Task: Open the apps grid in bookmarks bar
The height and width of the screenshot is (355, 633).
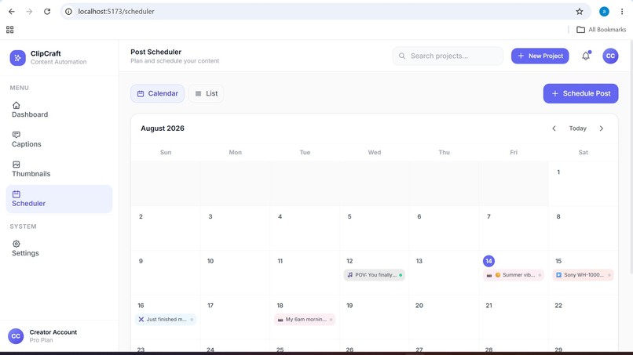Action: 9,30
